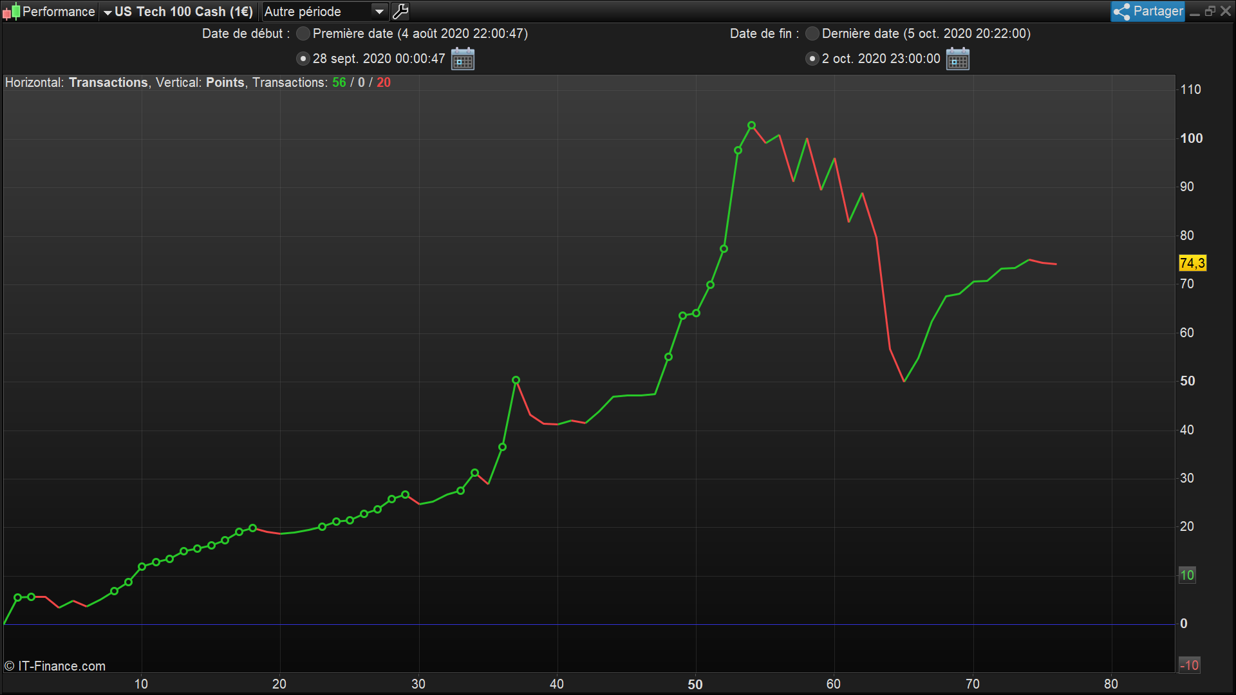This screenshot has width=1236, height=695.
Task: Click the share icon beside Partager
Action: 1122,12
